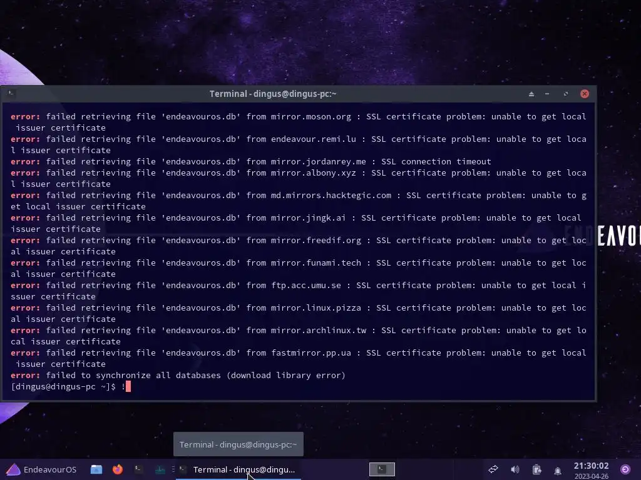This screenshot has height=480, width=641.
Task: Click the workspace switcher thumbnail
Action: [x=382, y=469]
